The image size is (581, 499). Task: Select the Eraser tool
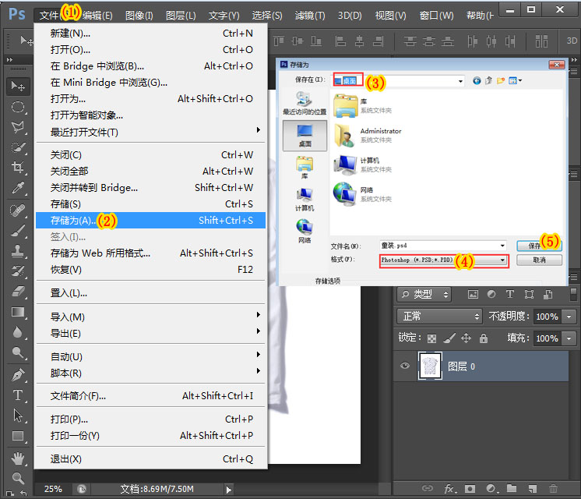pos(18,292)
